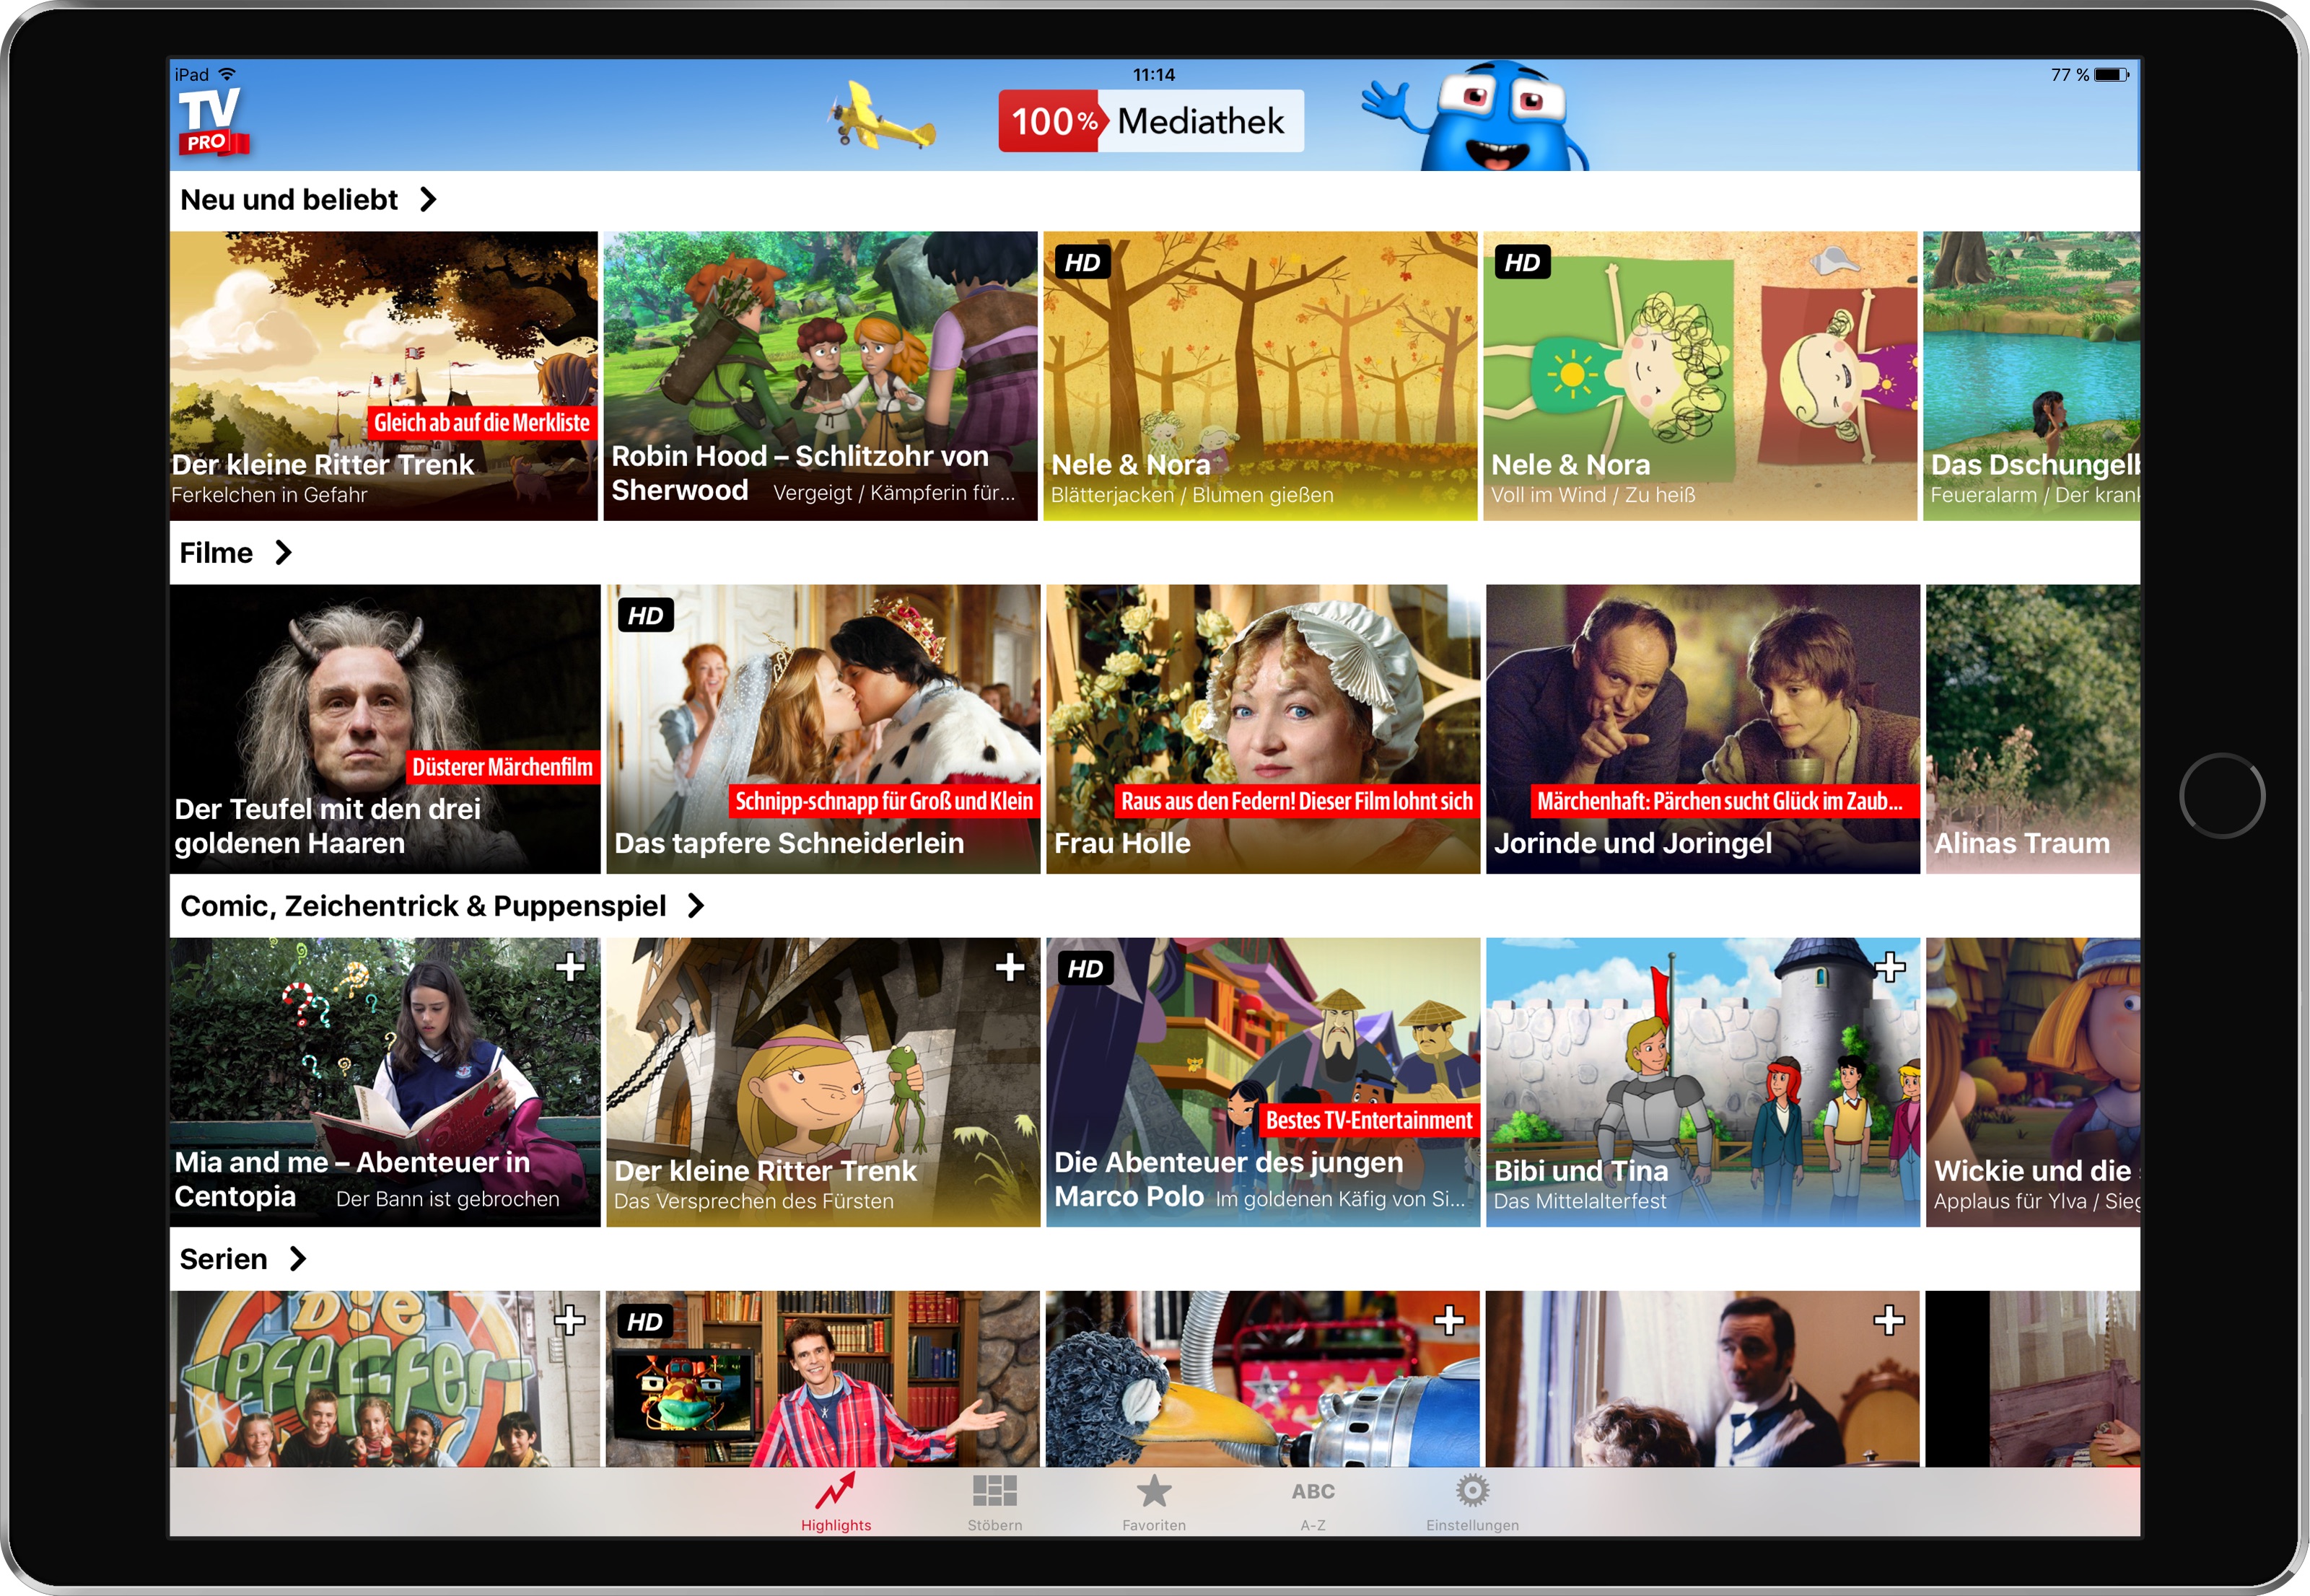Add the raven puppet series with plus icon

coord(1450,1320)
